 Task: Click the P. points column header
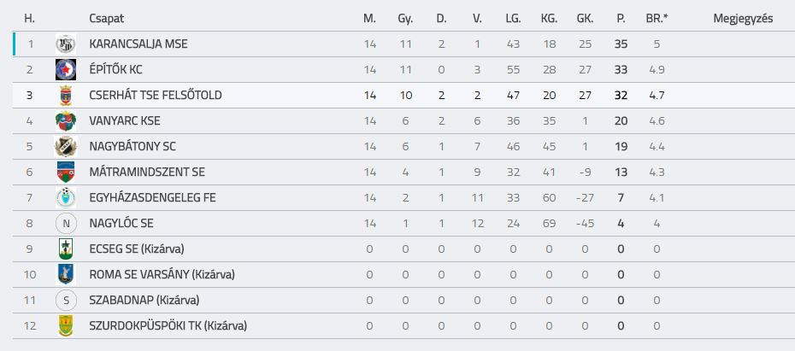tap(621, 19)
